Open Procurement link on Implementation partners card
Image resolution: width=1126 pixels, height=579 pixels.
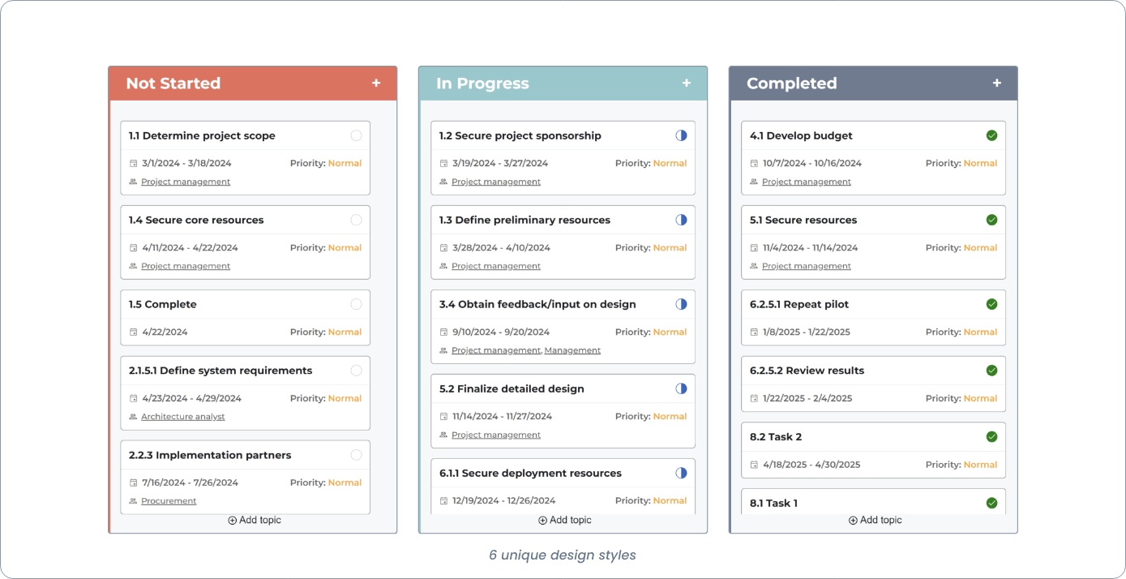169,501
